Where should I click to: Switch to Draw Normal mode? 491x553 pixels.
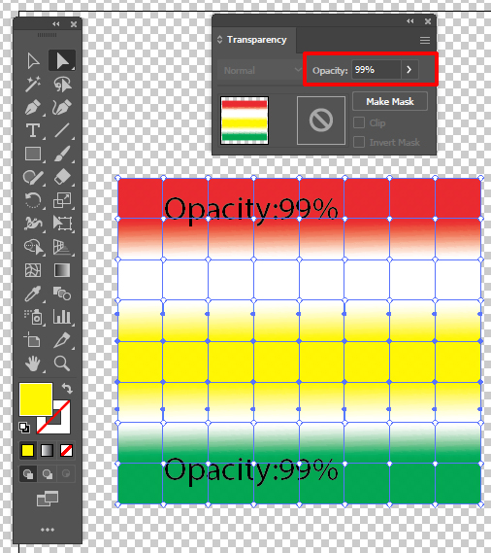(28, 473)
